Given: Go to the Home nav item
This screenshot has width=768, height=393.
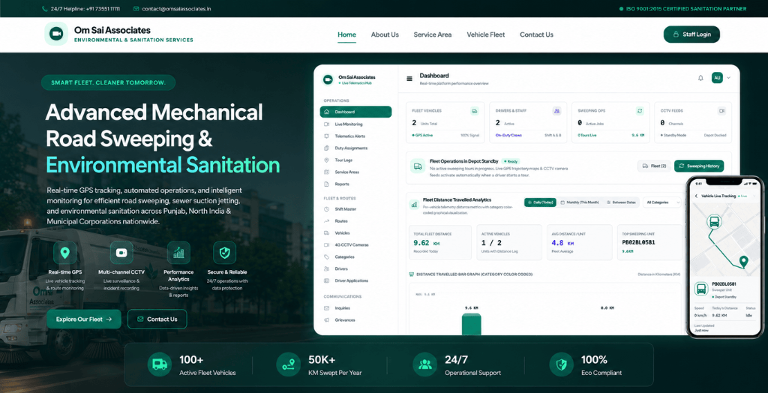Looking at the screenshot, I should tap(346, 34).
